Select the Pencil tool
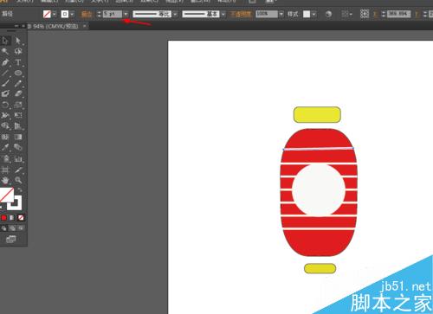Viewport: 433px width, 314px height. point(18,84)
